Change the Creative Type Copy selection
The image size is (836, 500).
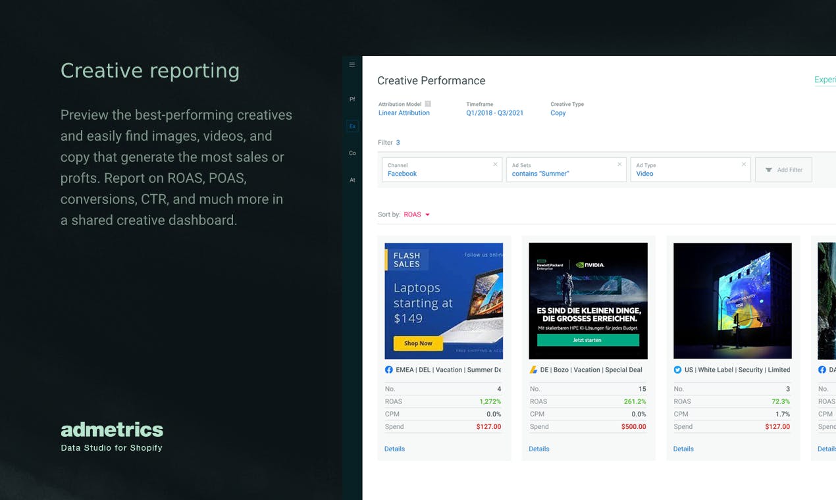(558, 113)
